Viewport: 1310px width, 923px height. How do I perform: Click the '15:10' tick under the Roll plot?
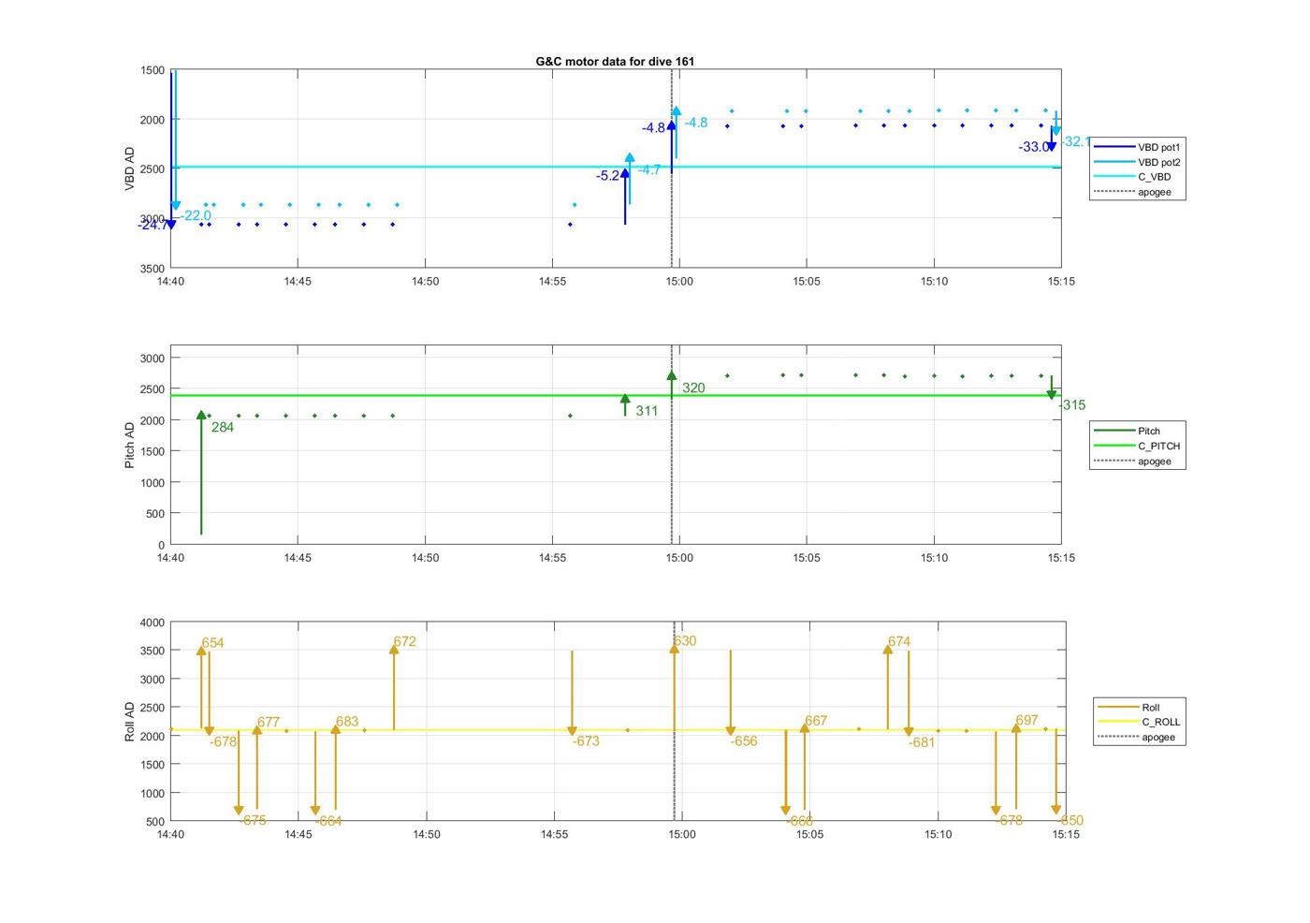click(939, 834)
